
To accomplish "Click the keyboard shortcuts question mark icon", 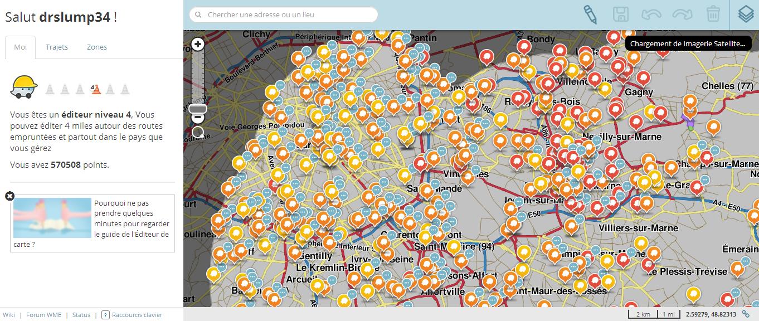I will pyautogui.click(x=105, y=315).
